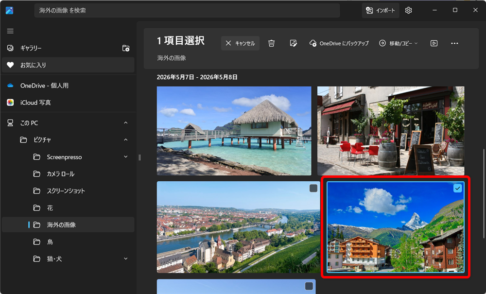486x294 pixels.
Task: Select the Screenpresso folder
Action: (68, 157)
